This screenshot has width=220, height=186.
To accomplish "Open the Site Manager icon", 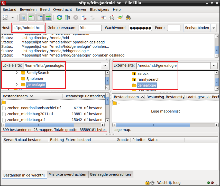I will 5,18.
